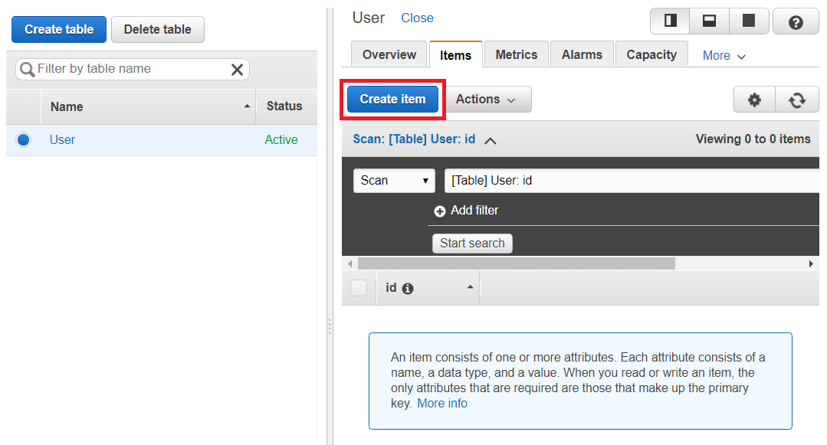Refresh the items list
This screenshot has height=445, width=827.
[x=797, y=100]
